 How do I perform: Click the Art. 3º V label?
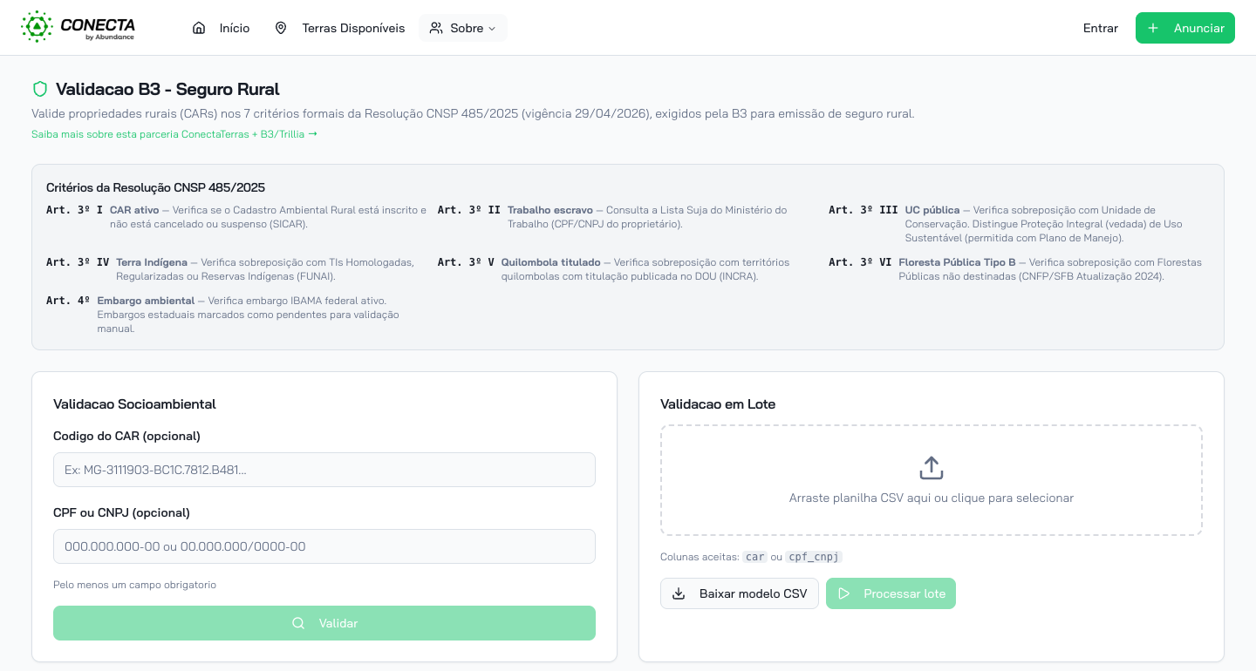(x=466, y=262)
